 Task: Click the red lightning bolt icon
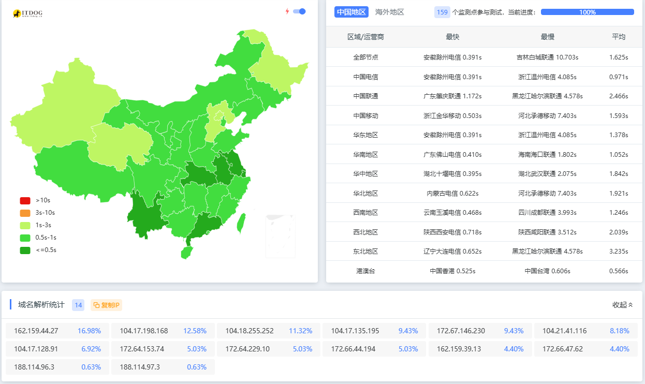pos(287,11)
